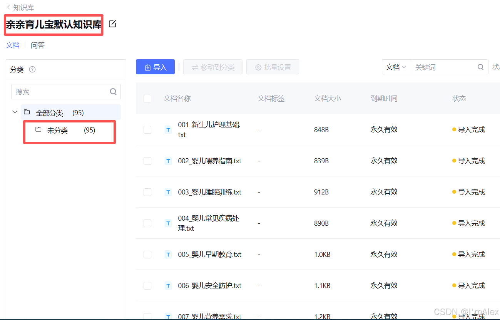Click the file type icon for 006_婴儿安全防护.txt
Viewport: 500px width, 320px height.
click(168, 286)
